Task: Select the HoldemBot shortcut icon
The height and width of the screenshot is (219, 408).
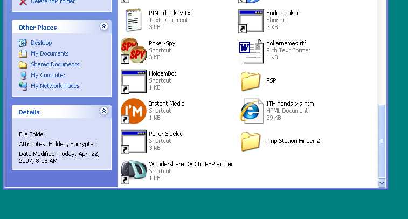Action: point(134,81)
